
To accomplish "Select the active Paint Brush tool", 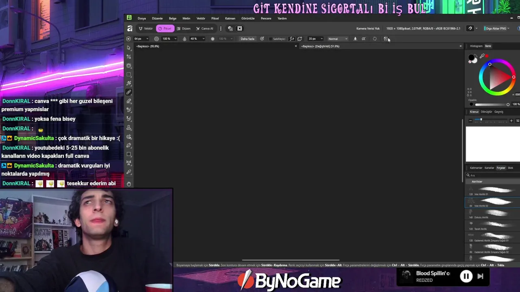I will coord(129,92).
